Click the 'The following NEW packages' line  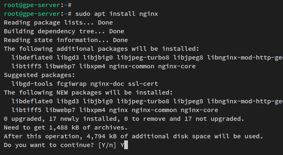pos(88,92)
